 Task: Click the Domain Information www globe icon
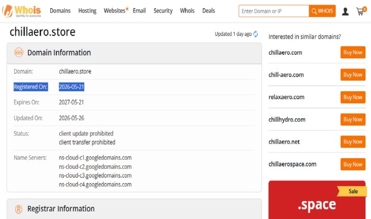pyautogui.click(x=19, y=52)
